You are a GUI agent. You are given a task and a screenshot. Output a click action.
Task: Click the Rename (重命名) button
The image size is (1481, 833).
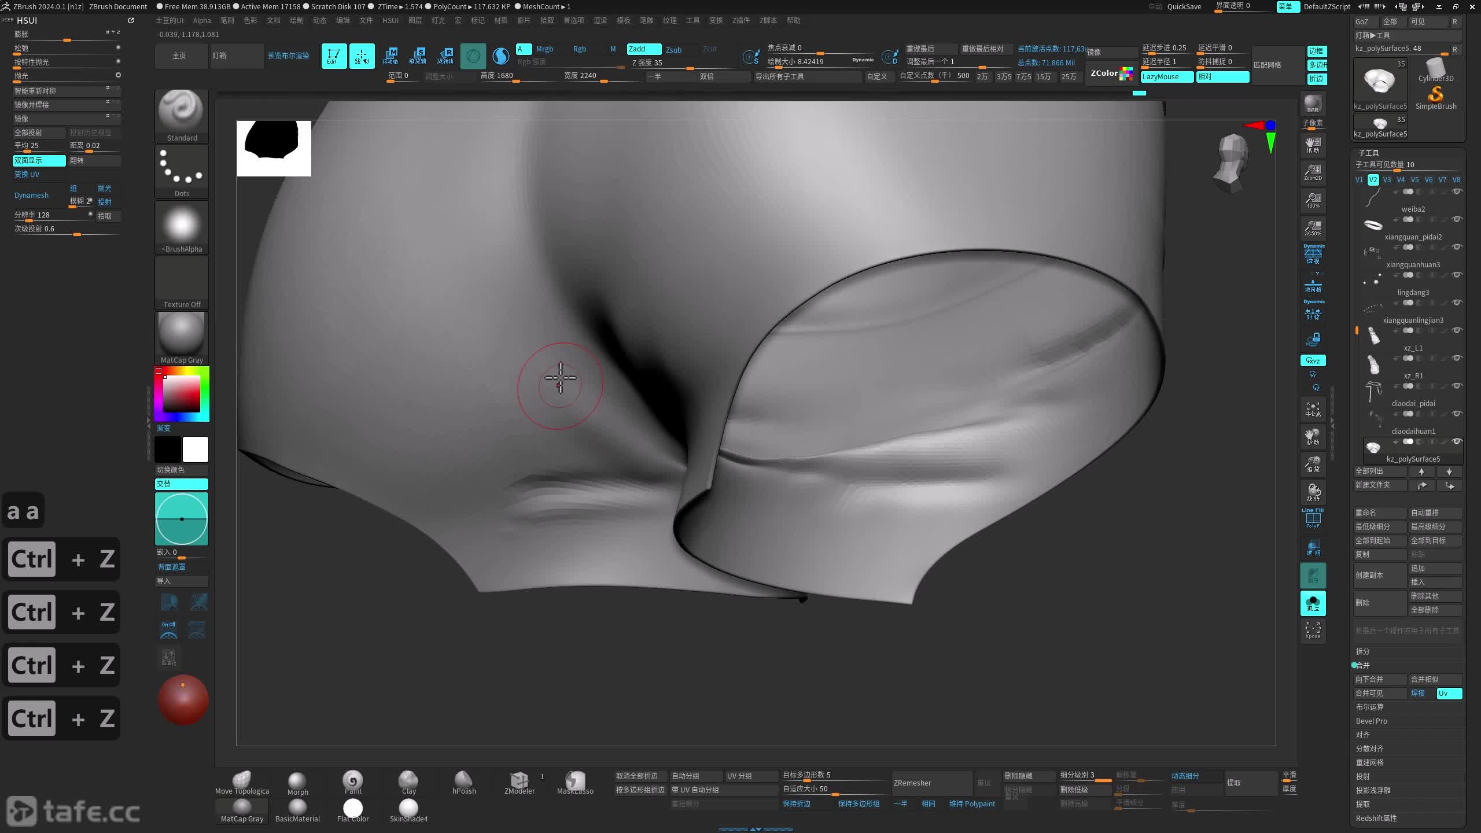point(1380,513)
